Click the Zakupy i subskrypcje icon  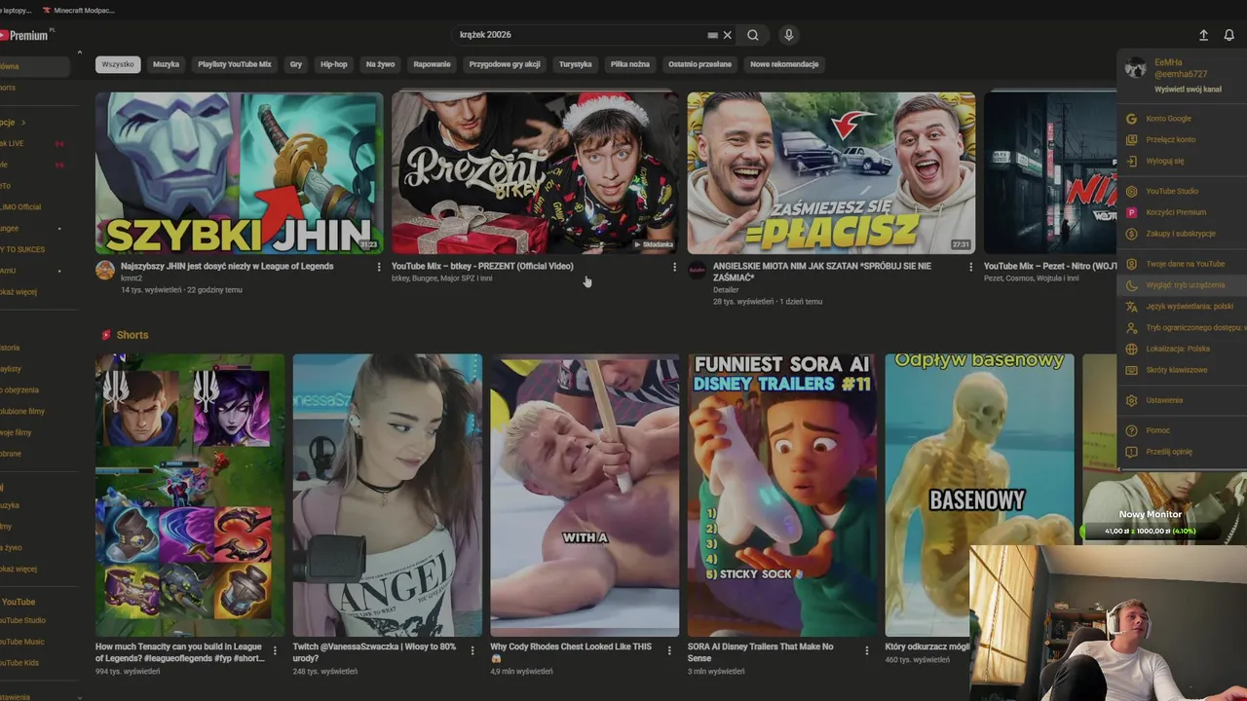point(1131,234)
